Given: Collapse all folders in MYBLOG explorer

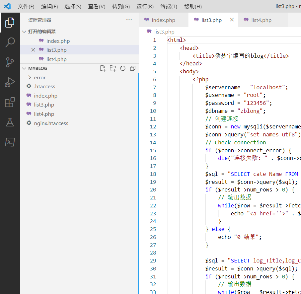Looking at the screenshot, I should pyautogui.click(x=133, y=68).
